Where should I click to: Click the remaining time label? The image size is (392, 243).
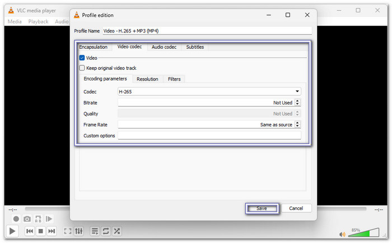379,209
